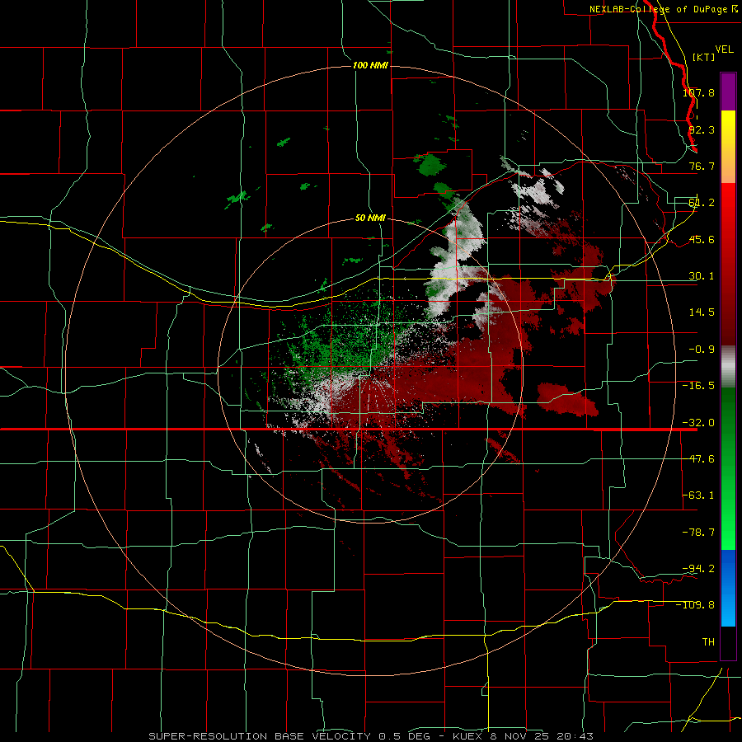Click the [KT] units label
Viewport: 742px width, 742px height.
click(704, 57)
